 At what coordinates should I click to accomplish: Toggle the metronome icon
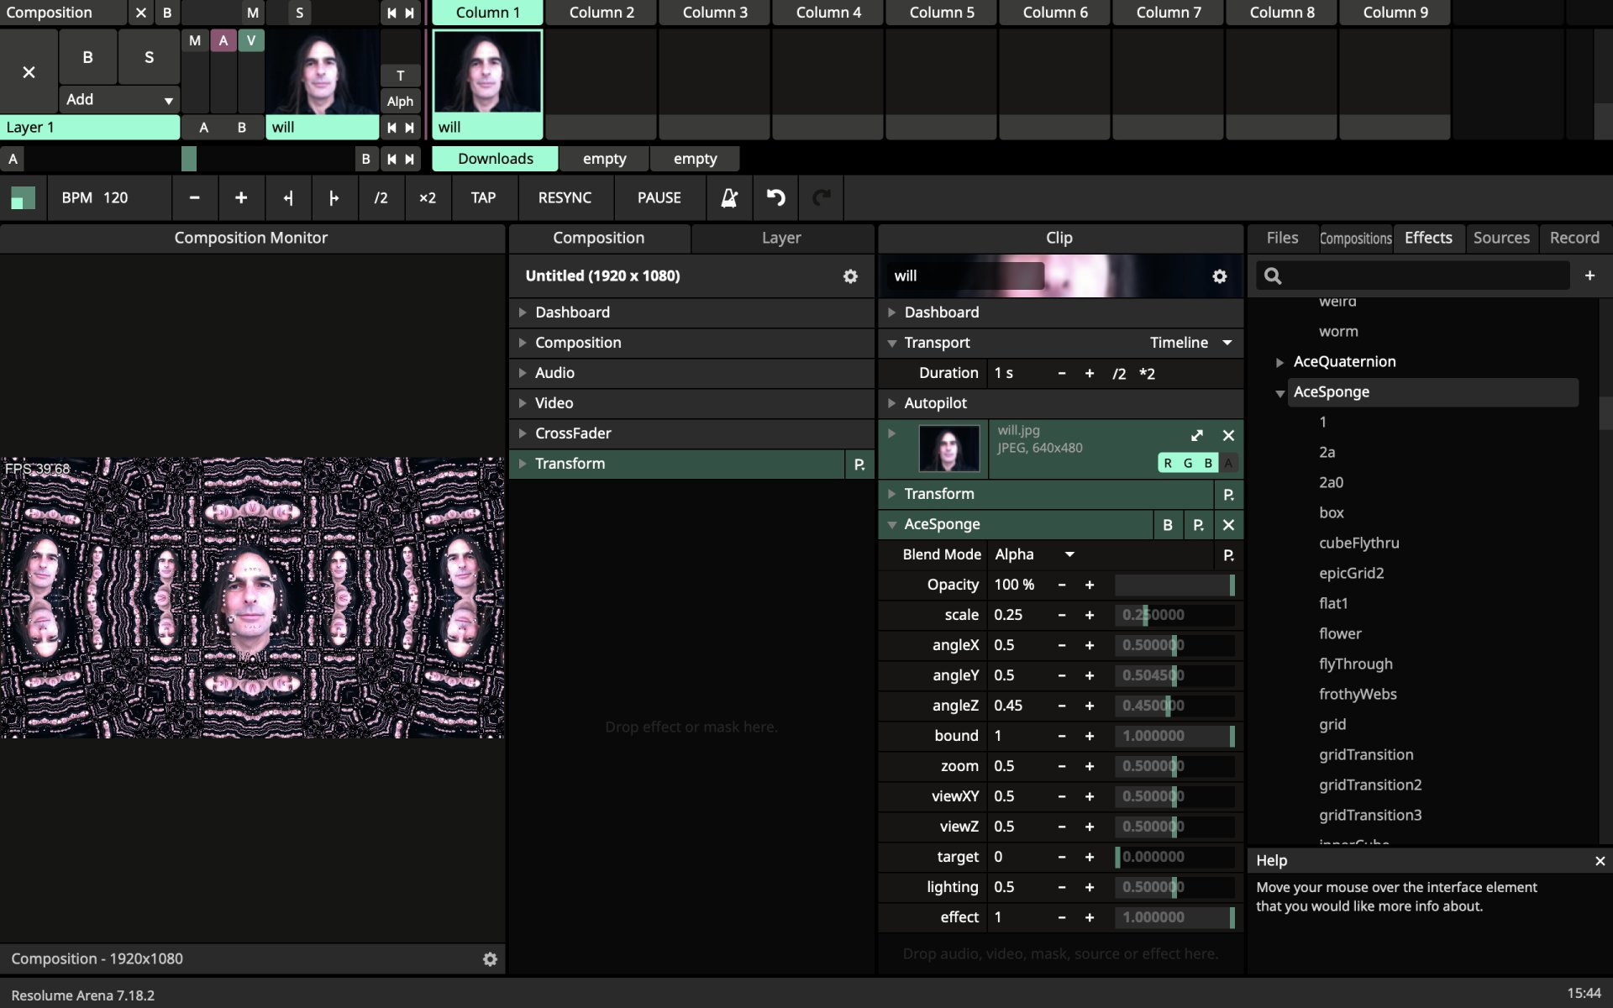(x=729, y=197)
